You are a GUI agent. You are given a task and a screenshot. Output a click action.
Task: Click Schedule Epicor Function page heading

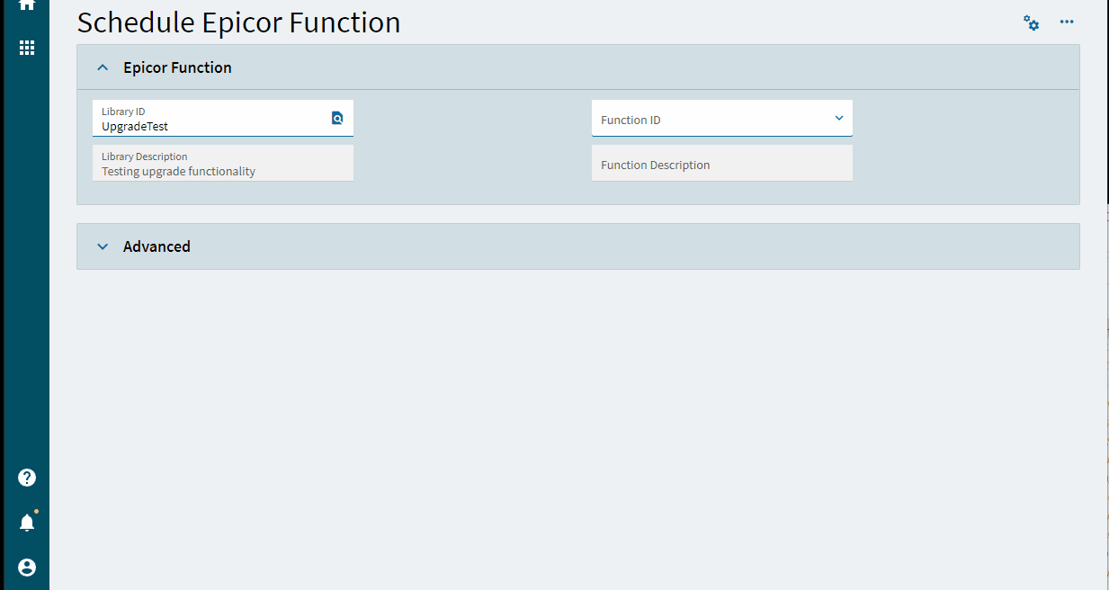point(239,22)
